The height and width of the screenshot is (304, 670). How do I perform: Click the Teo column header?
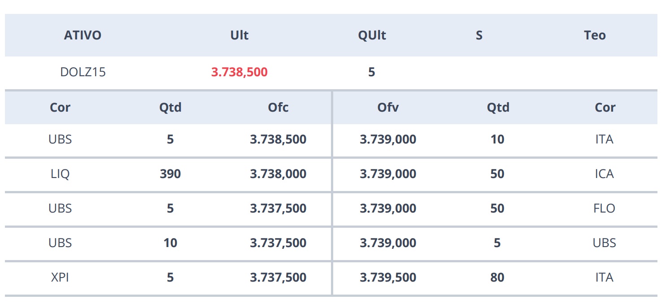(x=595, y=35)
